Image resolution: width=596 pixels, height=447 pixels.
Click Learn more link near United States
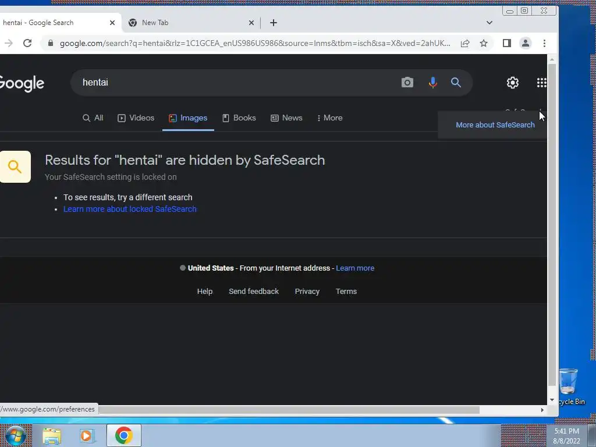(x=355, y=268)
